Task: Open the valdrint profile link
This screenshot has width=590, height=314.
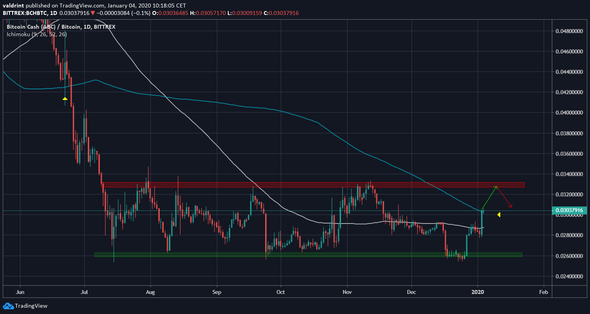Action: click(x=13, y=6)
